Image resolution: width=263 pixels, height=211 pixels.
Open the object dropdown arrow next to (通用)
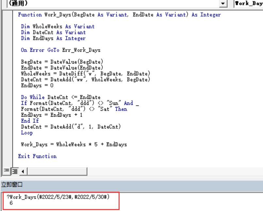click(223, 4)
